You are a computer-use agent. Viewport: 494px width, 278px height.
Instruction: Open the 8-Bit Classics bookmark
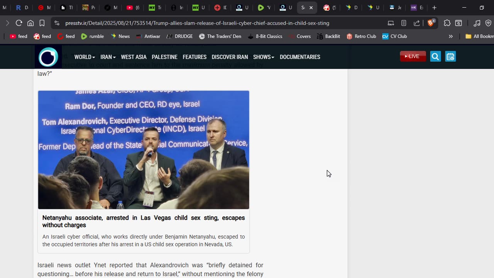point(265,36)
